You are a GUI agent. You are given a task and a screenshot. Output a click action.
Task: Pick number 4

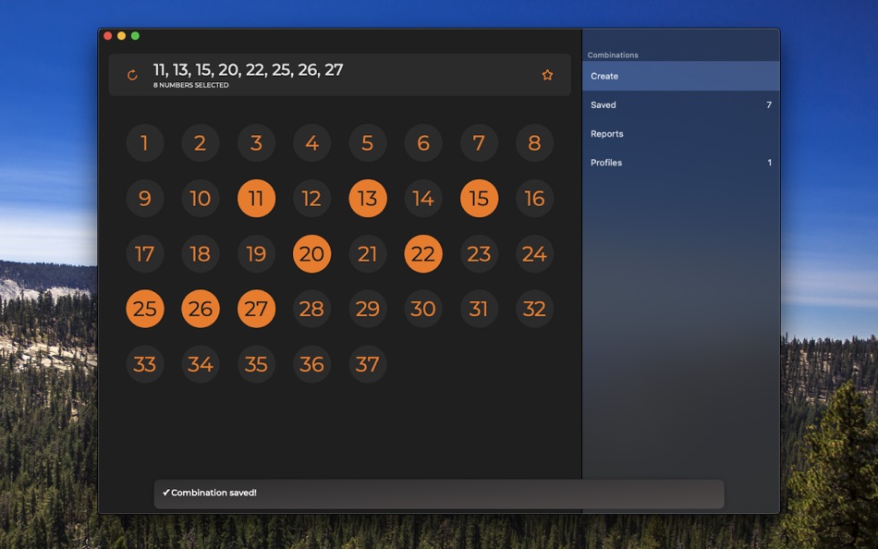(x=311, y=143)
